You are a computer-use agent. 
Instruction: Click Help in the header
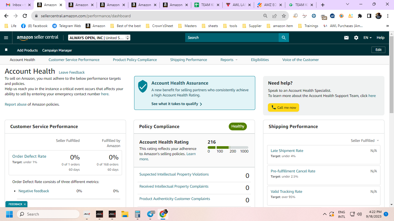click(380, 38)
